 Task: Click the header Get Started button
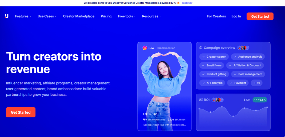click(x=260, y=16)
